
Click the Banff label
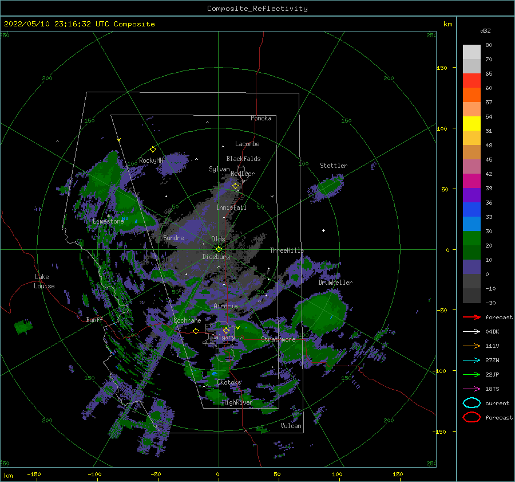coord(94,319)
